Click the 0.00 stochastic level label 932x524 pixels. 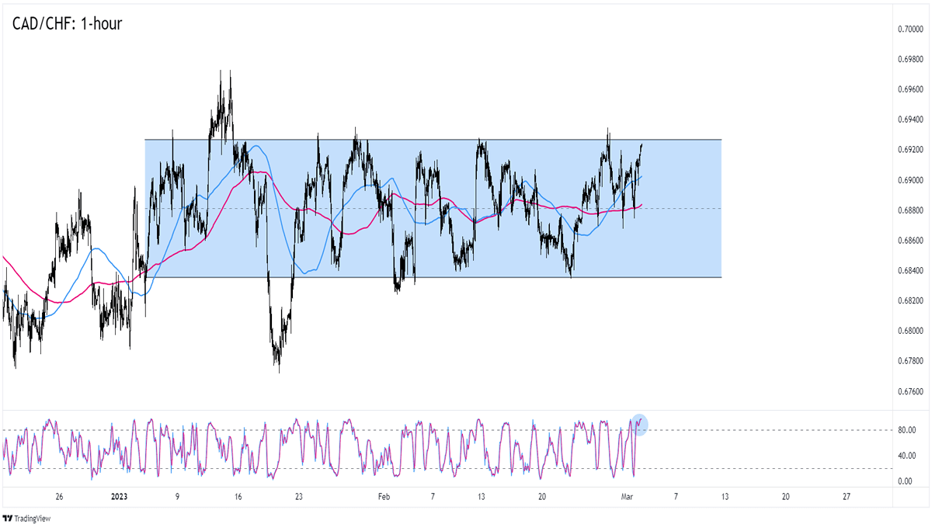pyautogui.click(x=905, y=481)
